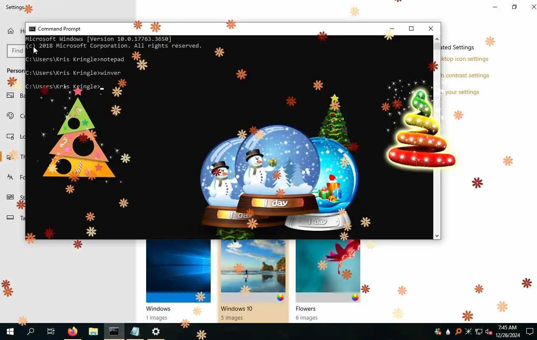Screen dimensions: 537x340
Task: Open High contrast settings link
Action: tap(465, 76)
